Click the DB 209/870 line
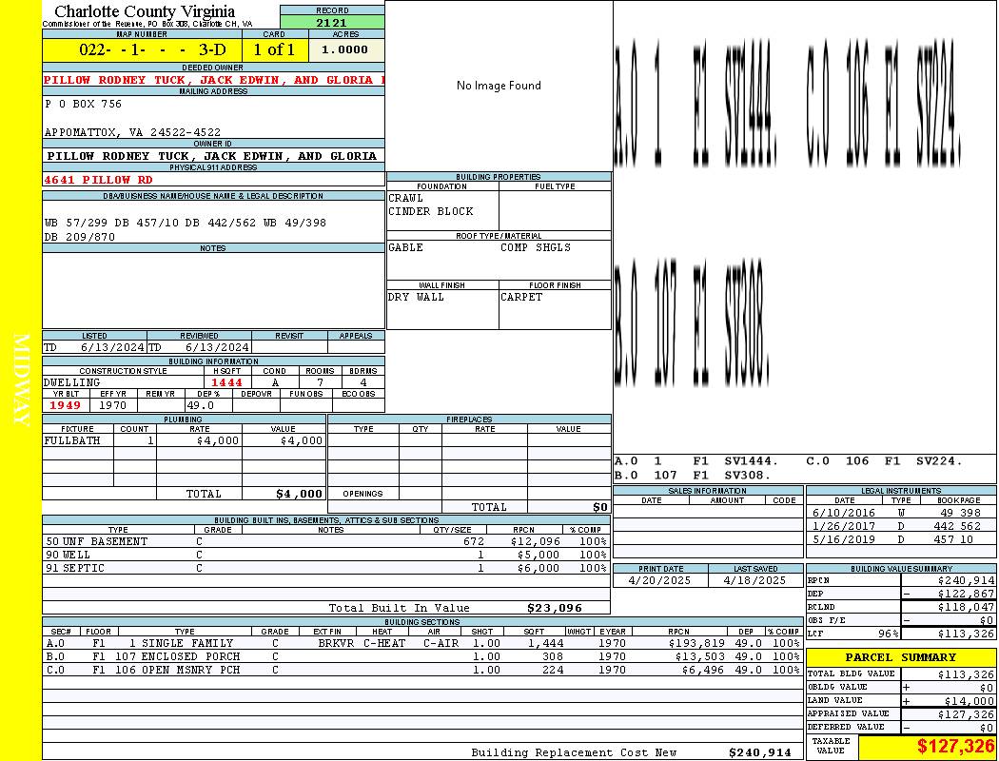999x761 pixels. click(x=80, y=237)
